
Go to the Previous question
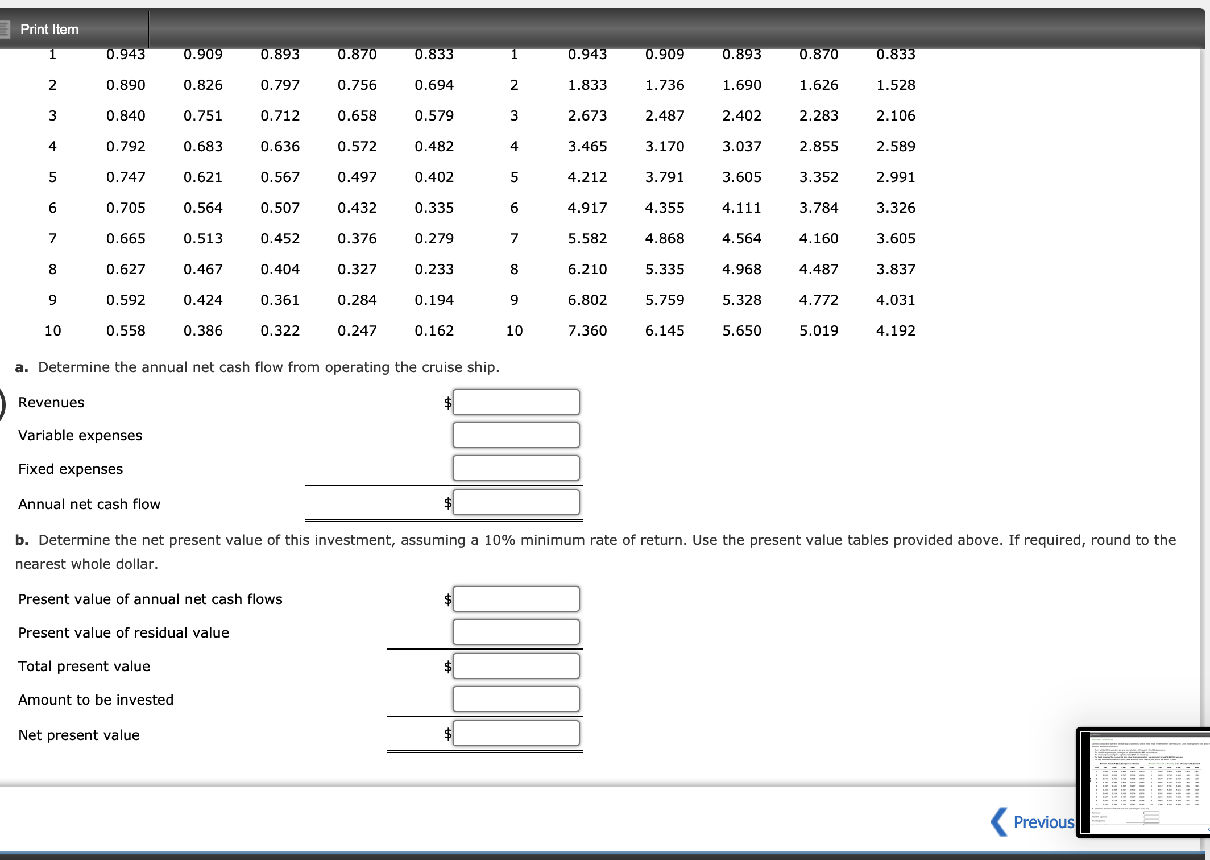[1043, 822]
